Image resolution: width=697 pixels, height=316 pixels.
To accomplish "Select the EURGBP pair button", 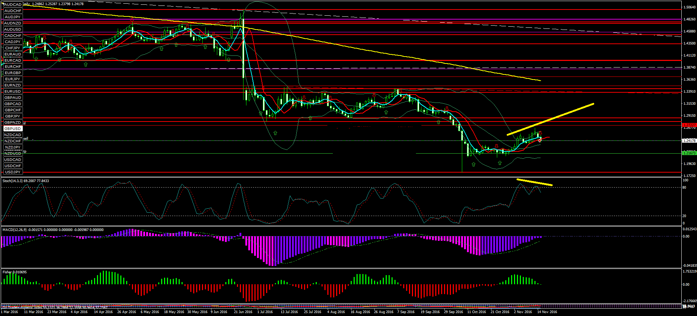I will (13, 73).
